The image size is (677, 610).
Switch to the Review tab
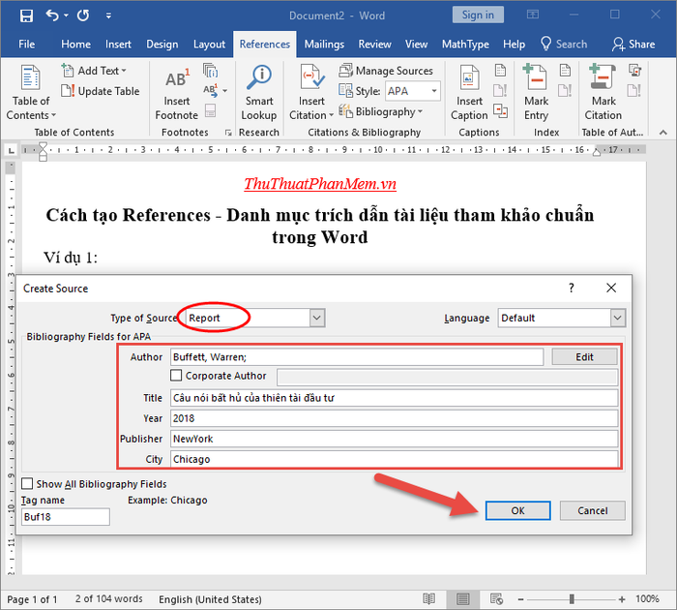pos(375,45)
